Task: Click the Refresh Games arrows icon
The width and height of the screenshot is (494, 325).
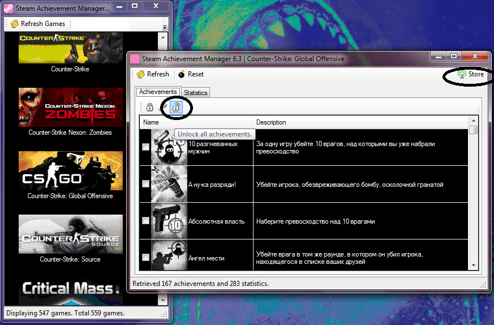Action: 14,24
